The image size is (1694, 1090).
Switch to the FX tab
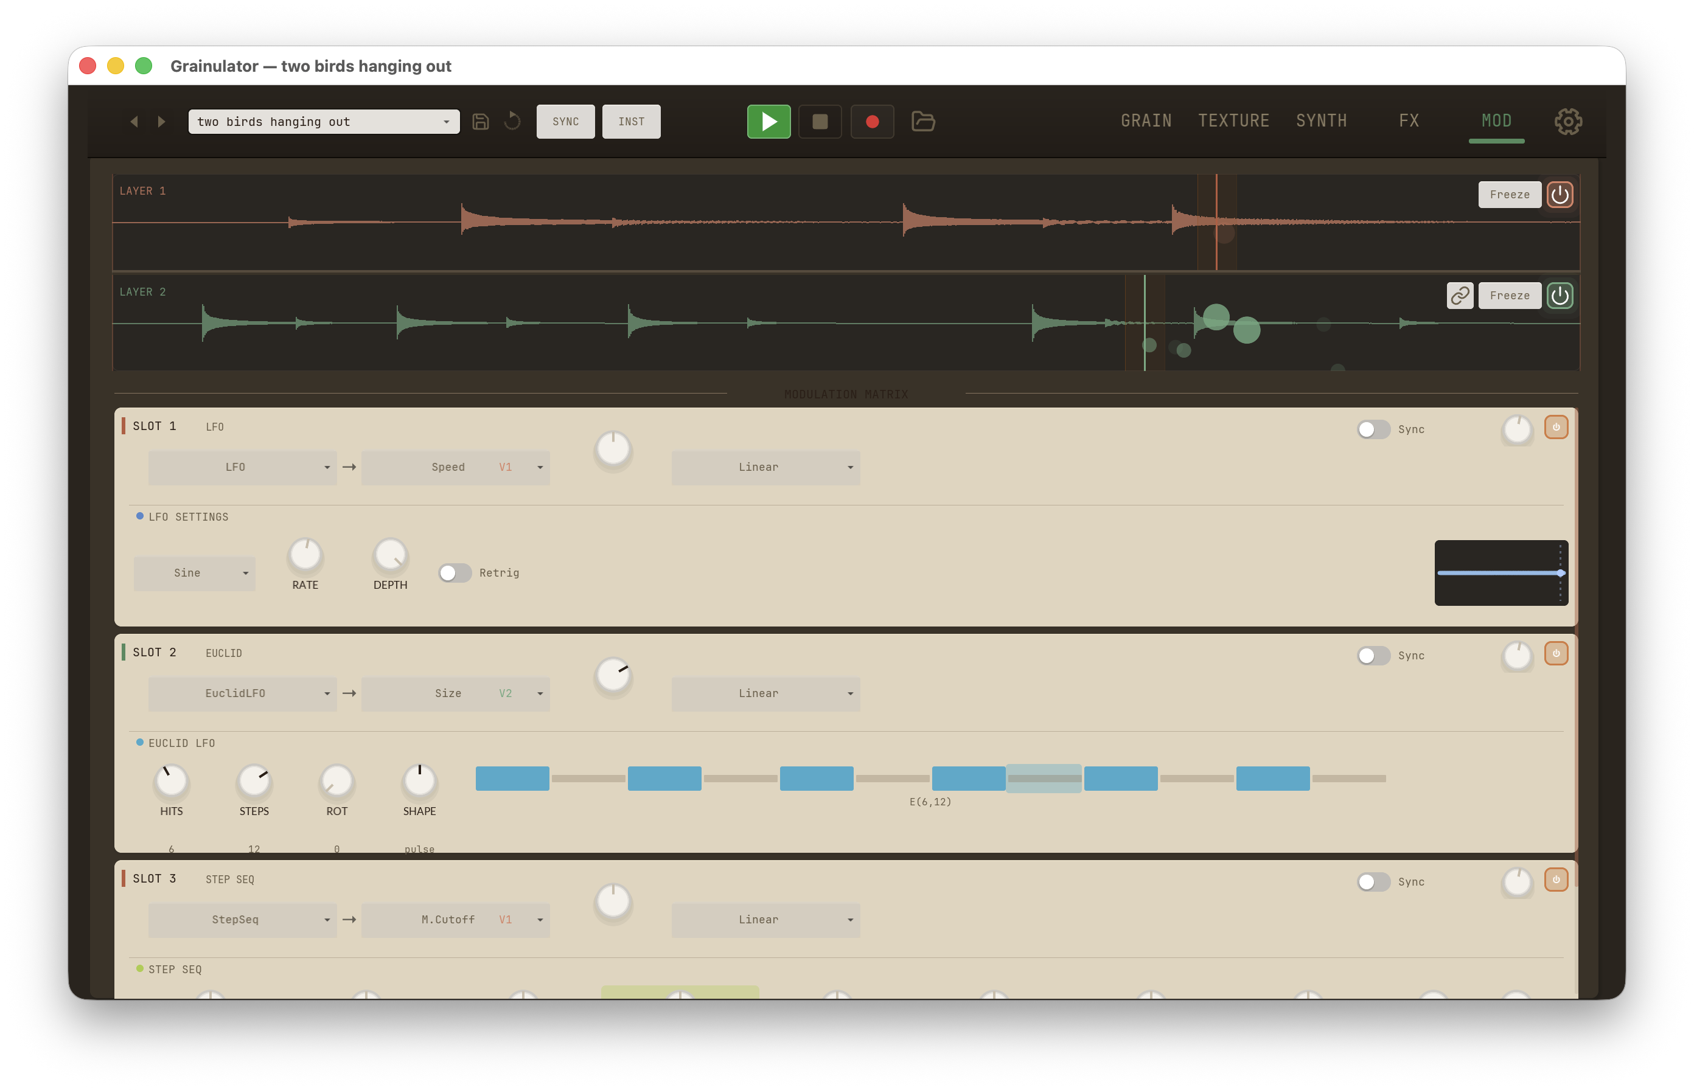[x=1409, y=121]
